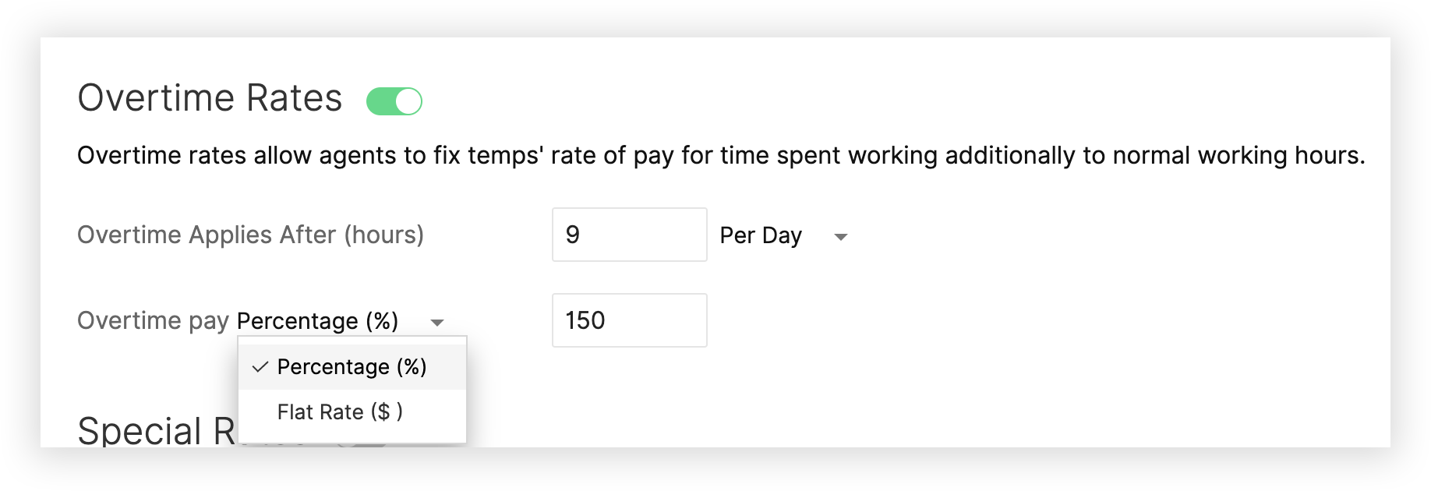1431x491 pixels.
Task: Click the blank space below the Flat Rate ($) option
Action: coord(352,438)
